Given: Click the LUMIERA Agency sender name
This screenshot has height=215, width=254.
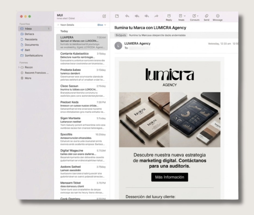Looking at the screenshot, I should [x=137, y=44].
